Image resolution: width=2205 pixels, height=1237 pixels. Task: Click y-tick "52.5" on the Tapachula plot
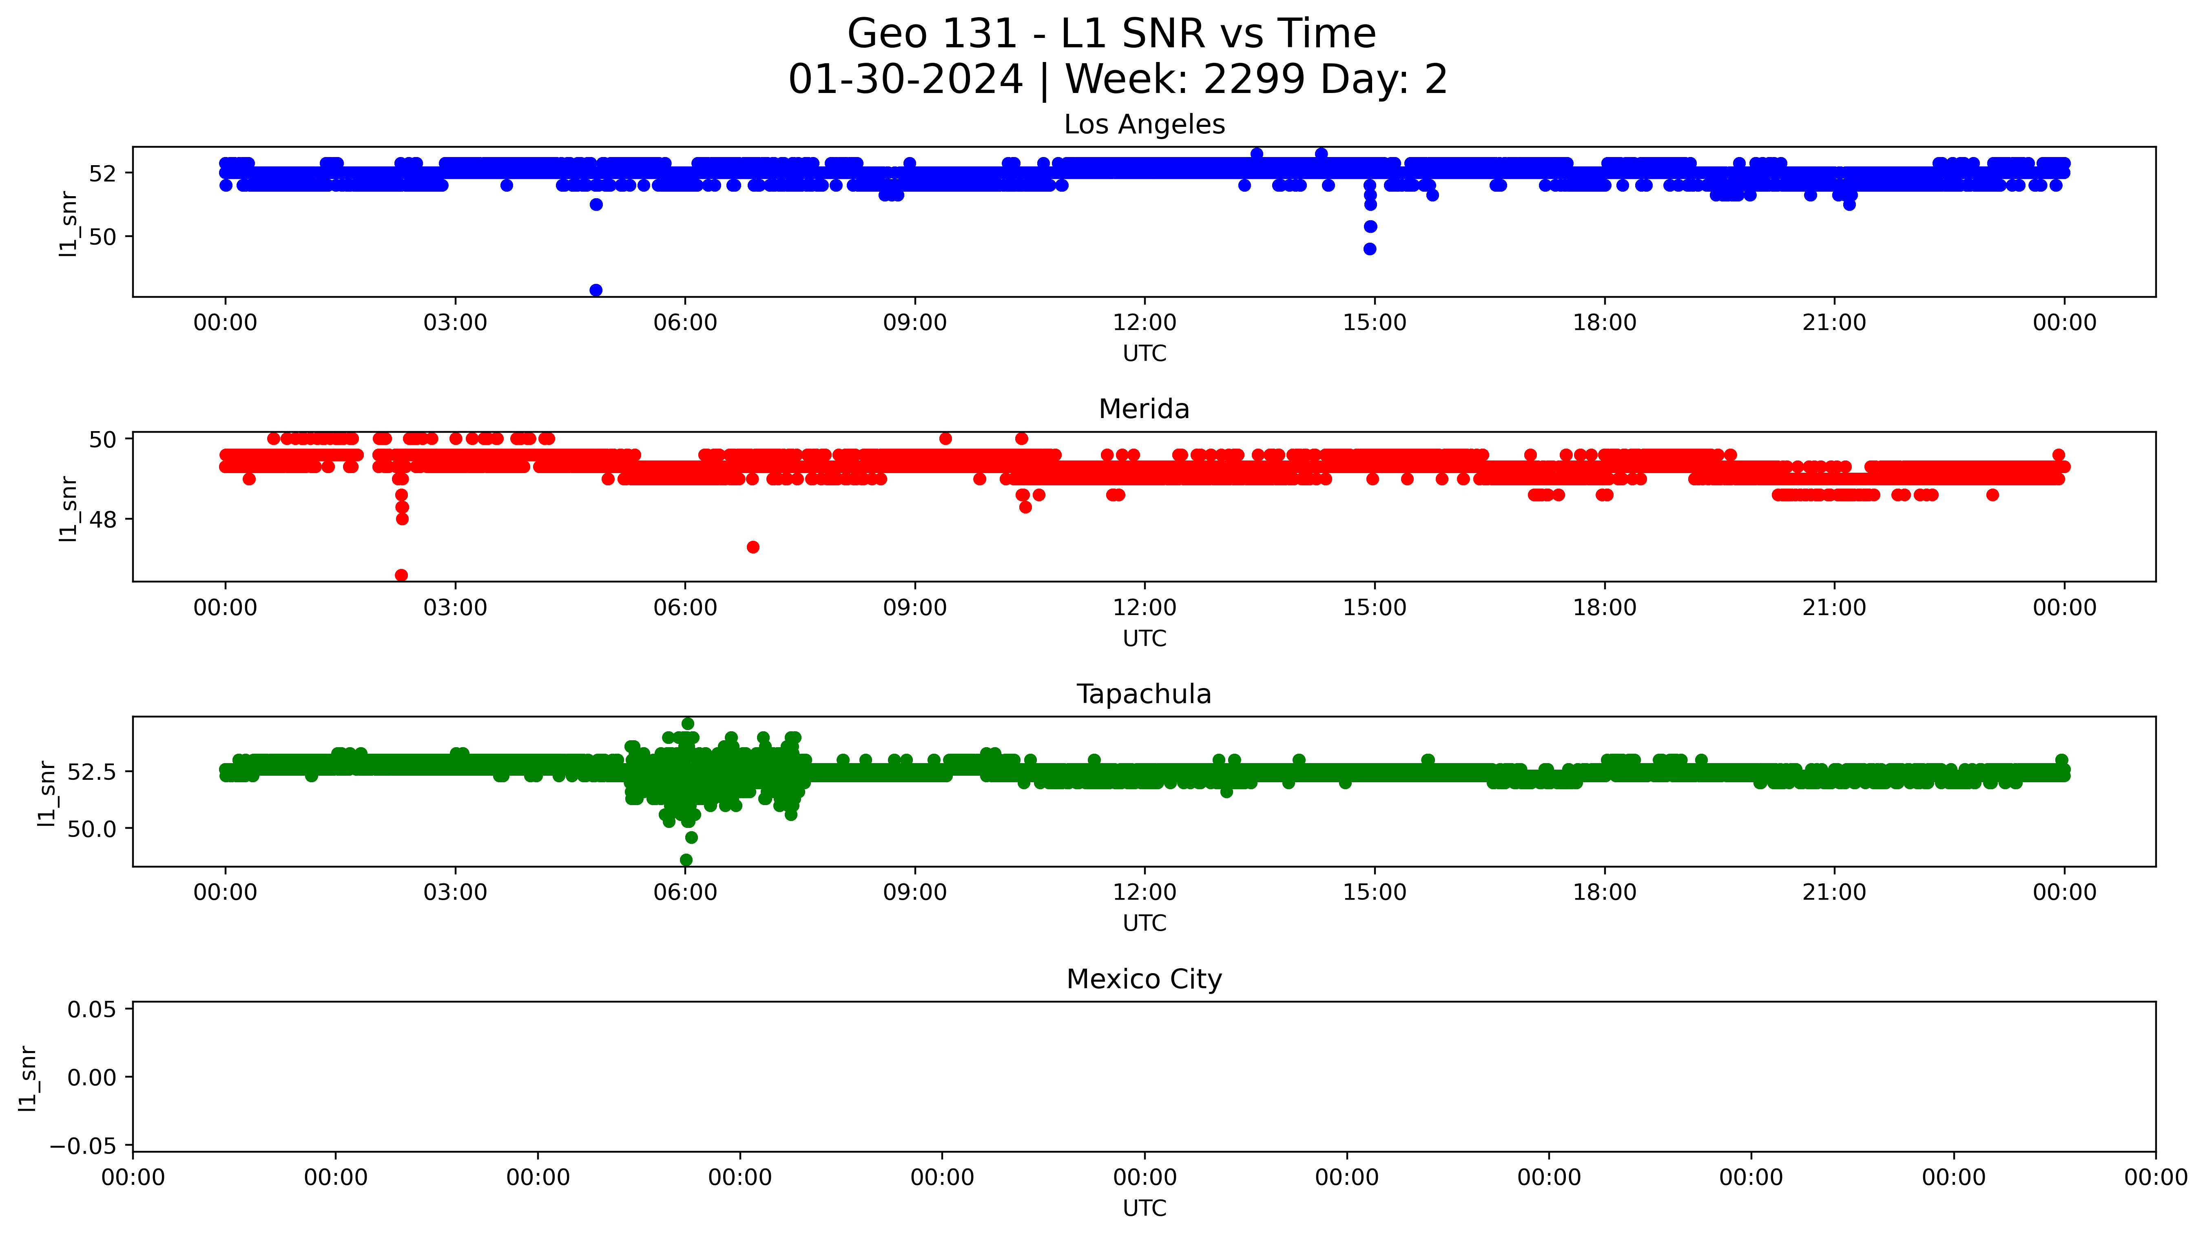[x=92, y=772]
